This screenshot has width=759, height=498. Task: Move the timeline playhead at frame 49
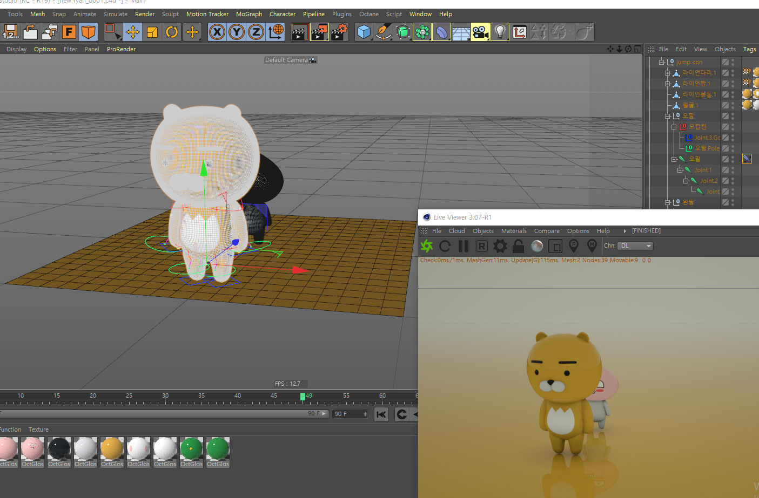[303, 397]
